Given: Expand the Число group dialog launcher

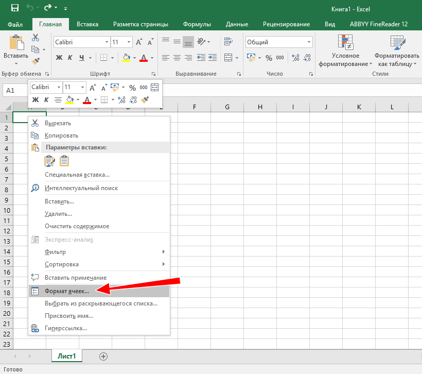Looking at the screenshot, I should [311, 74].
